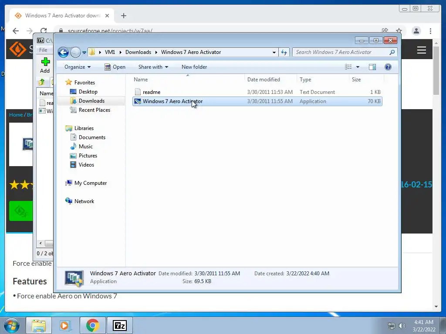Sort files by Name column
The image size is (446, 334).
pyautogui.click(x=188, y=80)
